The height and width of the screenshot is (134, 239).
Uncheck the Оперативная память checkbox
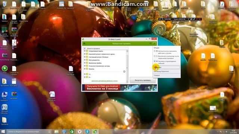point(85,51)
